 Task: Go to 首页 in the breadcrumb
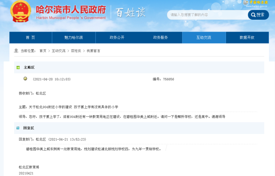pos(43,51)
